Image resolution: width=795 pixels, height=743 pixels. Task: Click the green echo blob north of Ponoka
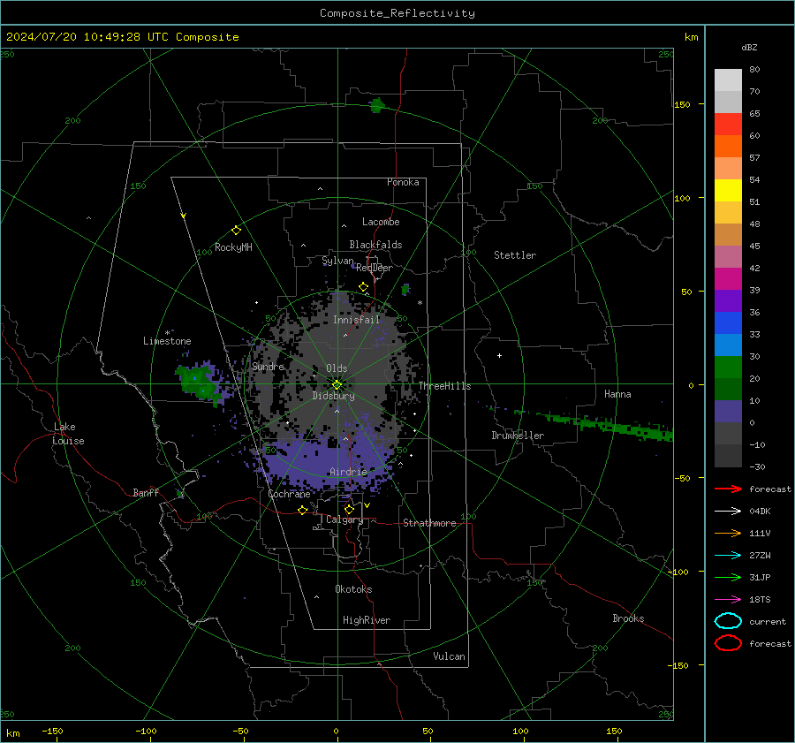point(377,106)
